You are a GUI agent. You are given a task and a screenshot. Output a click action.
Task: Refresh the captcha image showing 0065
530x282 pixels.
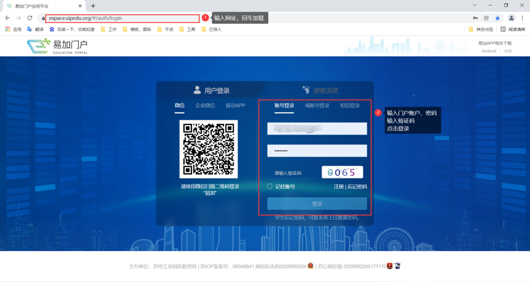(x=342, y=172)
